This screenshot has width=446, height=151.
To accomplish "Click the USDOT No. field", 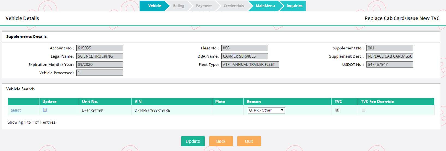I will pos(389,65).
